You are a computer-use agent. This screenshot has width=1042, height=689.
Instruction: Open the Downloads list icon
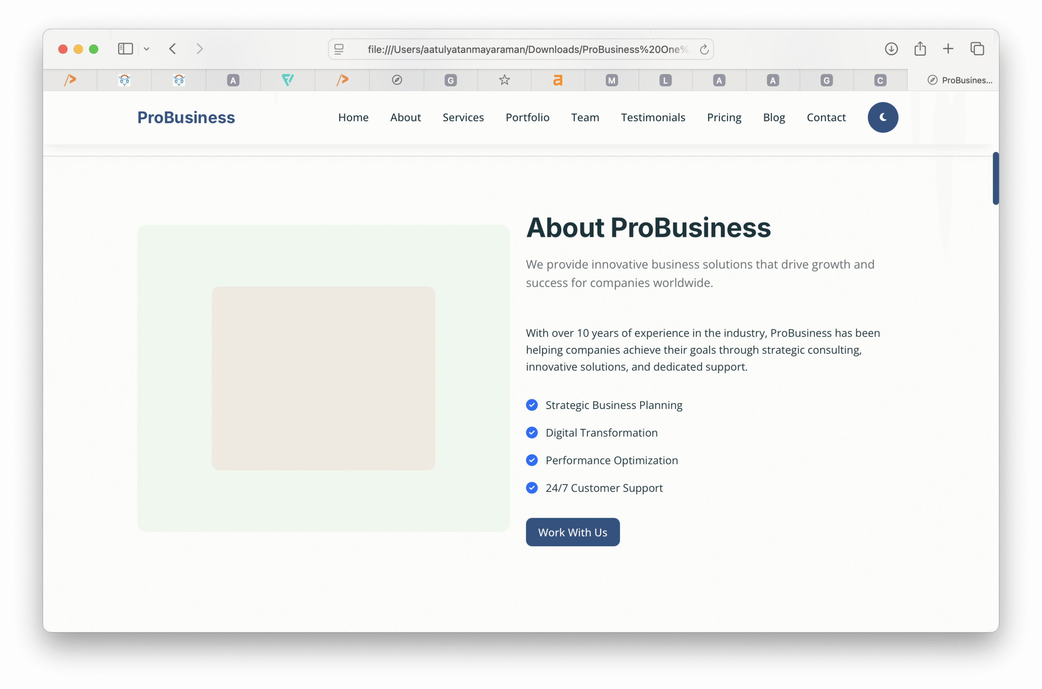point(891,49)
